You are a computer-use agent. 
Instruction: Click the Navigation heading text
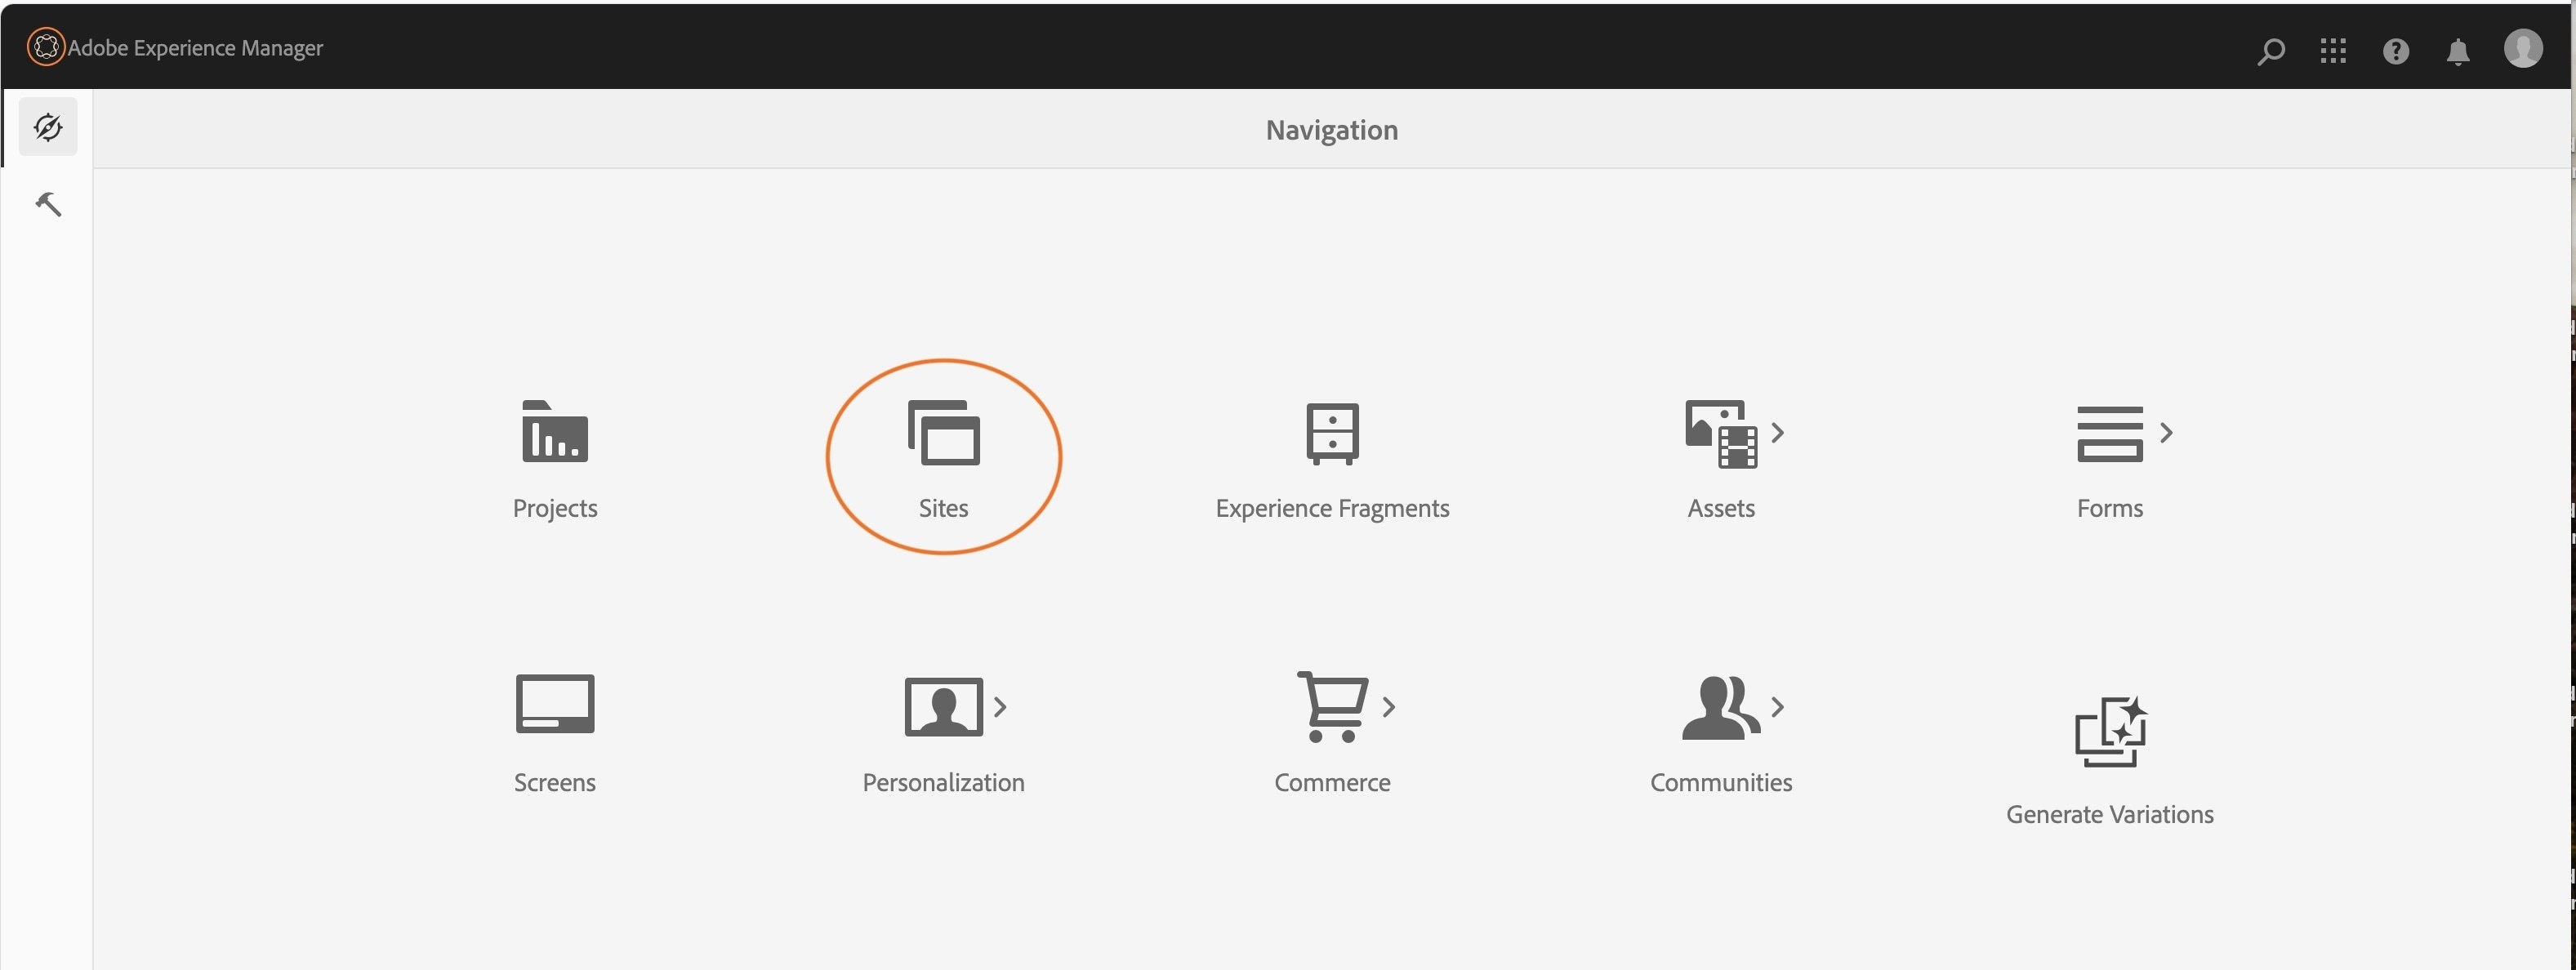click(1331, 130)
